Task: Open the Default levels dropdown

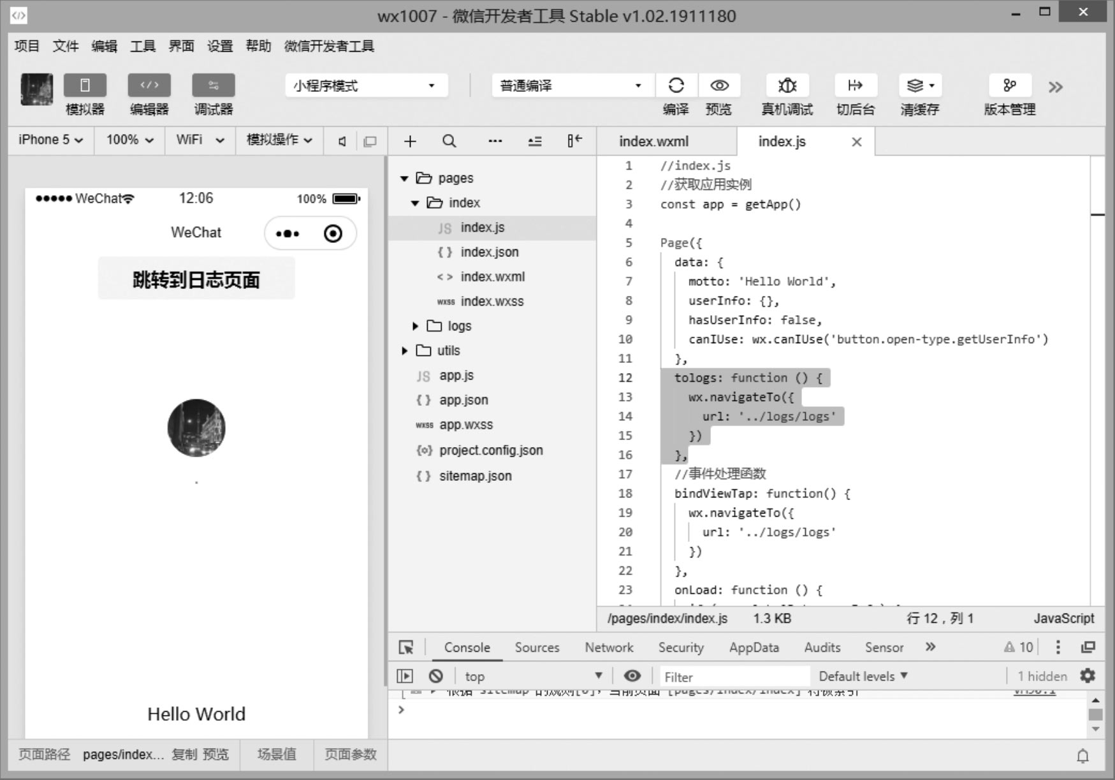Action: point(863,676)
